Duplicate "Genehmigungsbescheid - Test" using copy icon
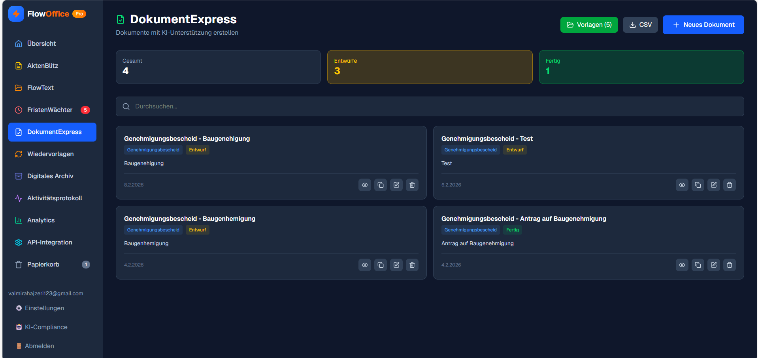Image resolution: width=758 pixels, height=358 pixels. tap(698, 185)
